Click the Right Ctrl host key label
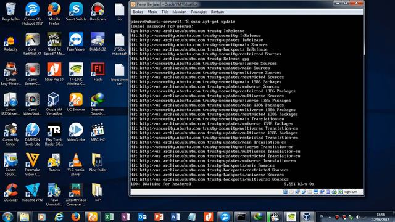The image size is (395, 222). coord(351,192)
